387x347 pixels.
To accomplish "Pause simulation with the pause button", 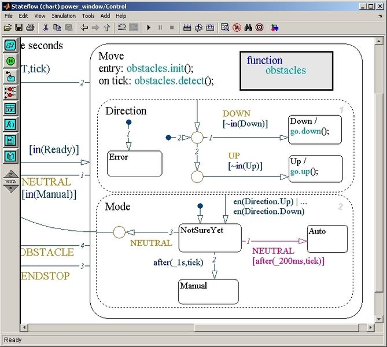I will coord(160,27).
